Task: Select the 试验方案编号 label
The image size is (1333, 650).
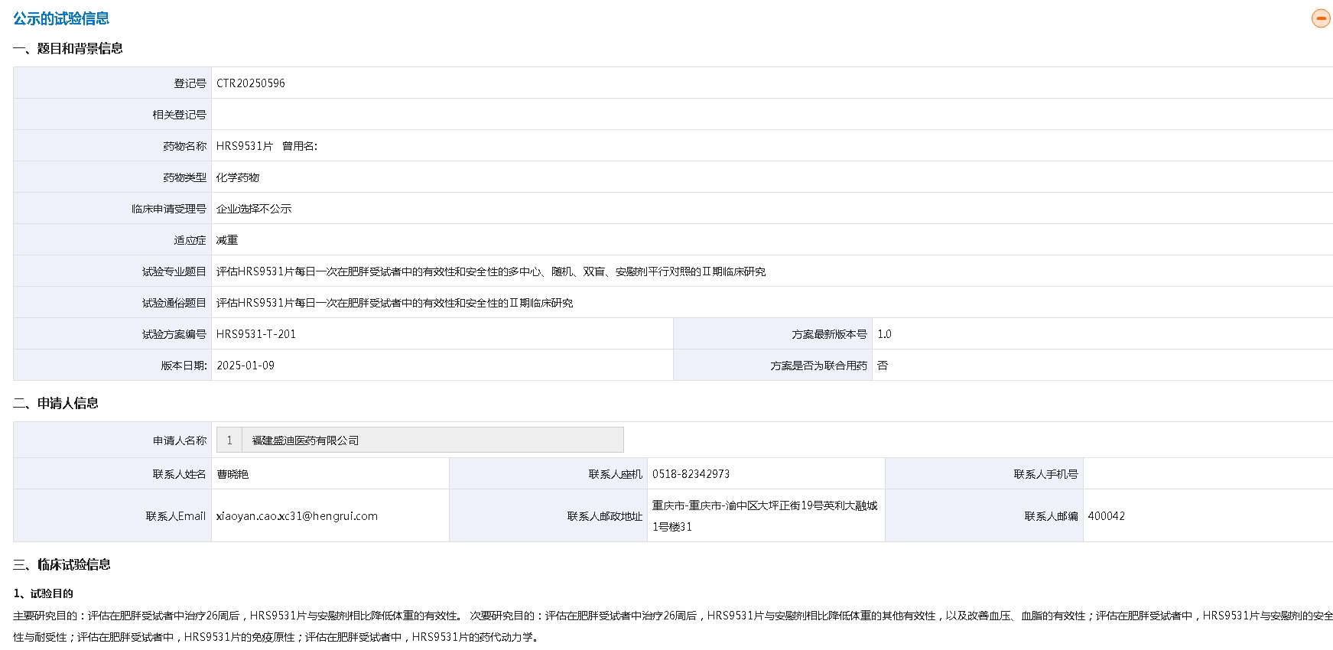Action: tap(174, 334)
